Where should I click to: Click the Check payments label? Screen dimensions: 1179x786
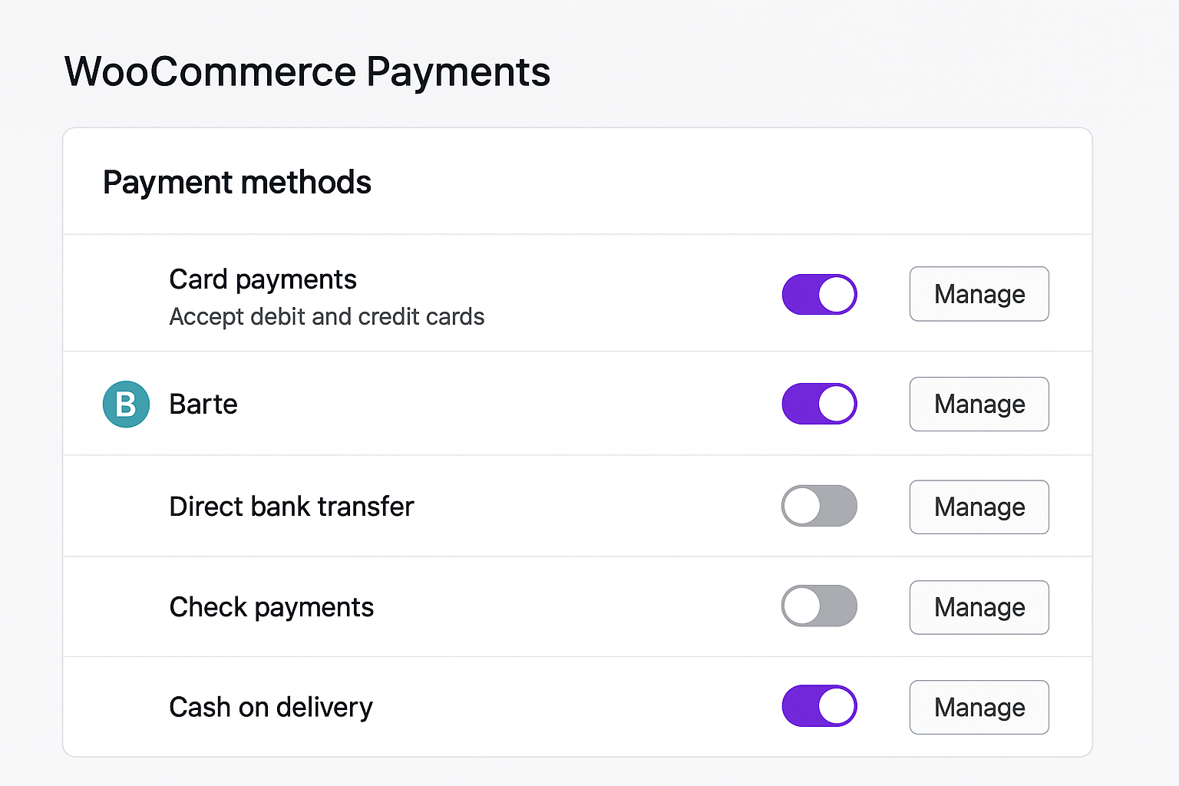tap(271, 607)
